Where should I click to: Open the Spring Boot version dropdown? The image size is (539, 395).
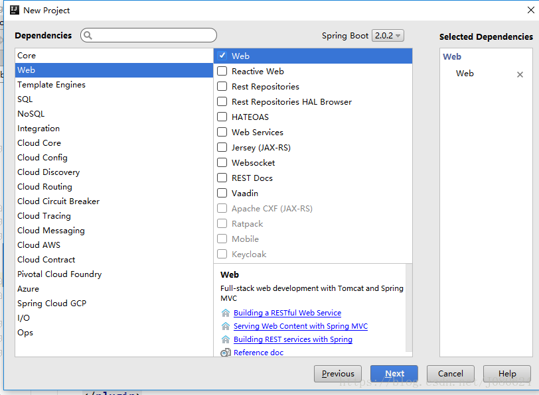point(388,36)
